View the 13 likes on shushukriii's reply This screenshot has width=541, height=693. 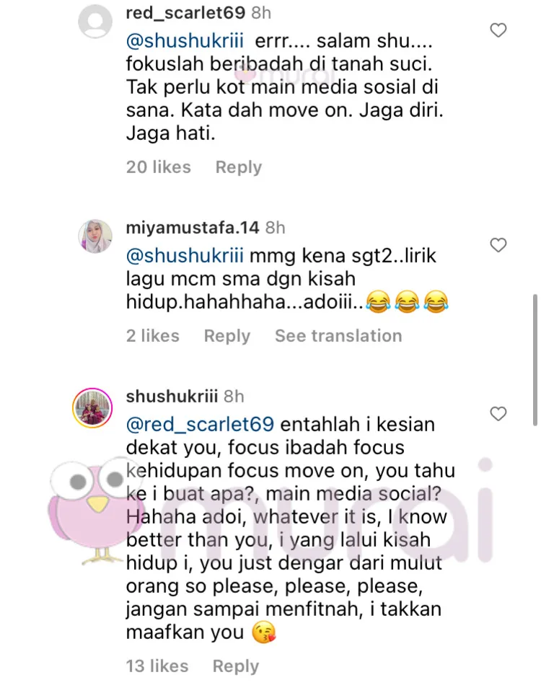[x=157, y=666]
